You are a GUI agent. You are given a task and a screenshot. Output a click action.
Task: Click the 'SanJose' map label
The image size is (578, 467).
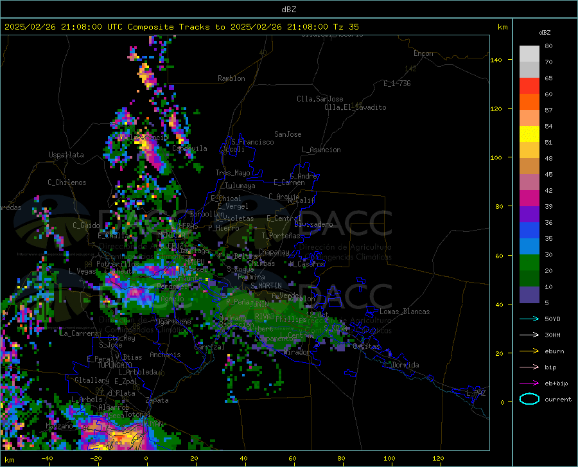288,134
